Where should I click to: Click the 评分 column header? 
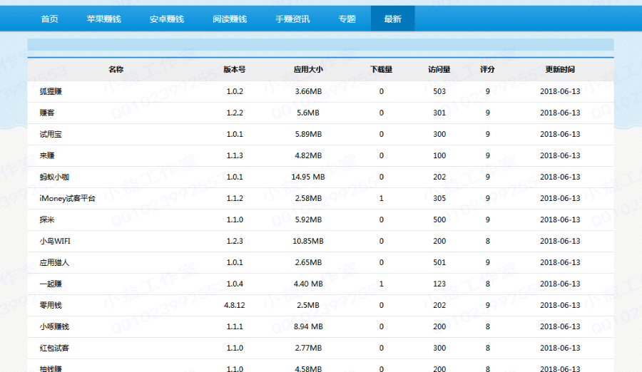(x=487, y=70)
